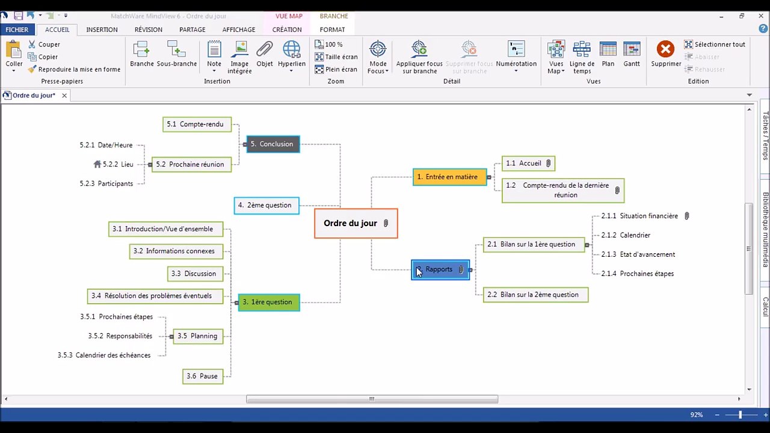Image resolution: width=770 pixels, height=433 pixels.
Task: Open the Calcul side panel
Action: pyautogui.click(x=765, y=306)
